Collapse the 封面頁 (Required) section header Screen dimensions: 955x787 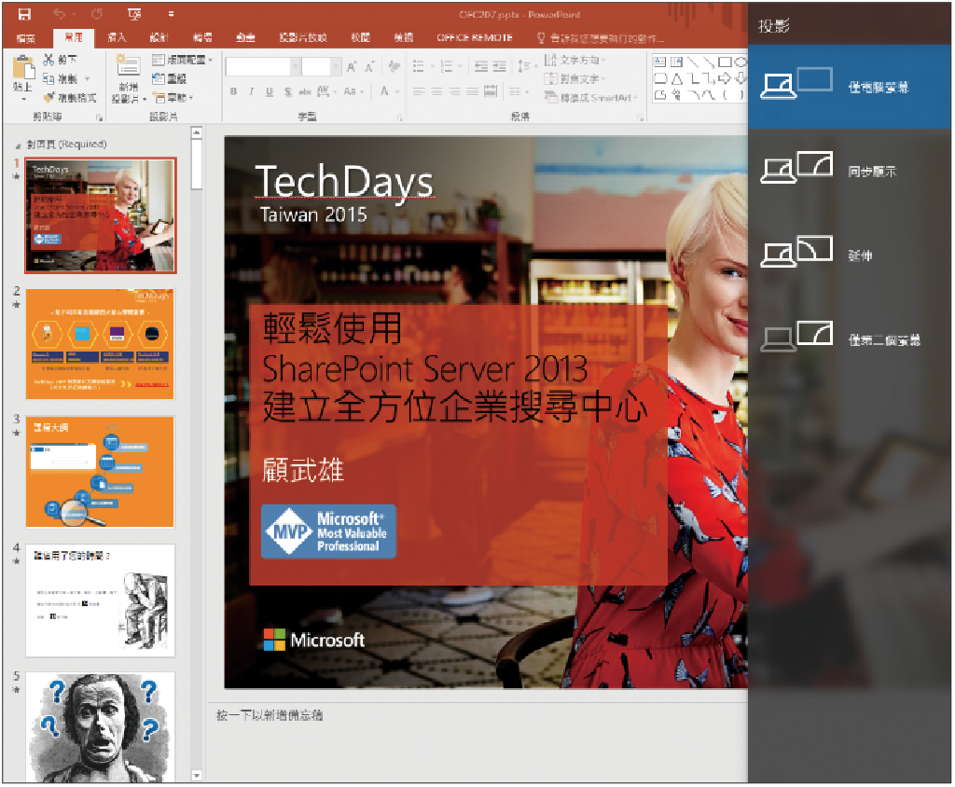(x=18, y=145)
